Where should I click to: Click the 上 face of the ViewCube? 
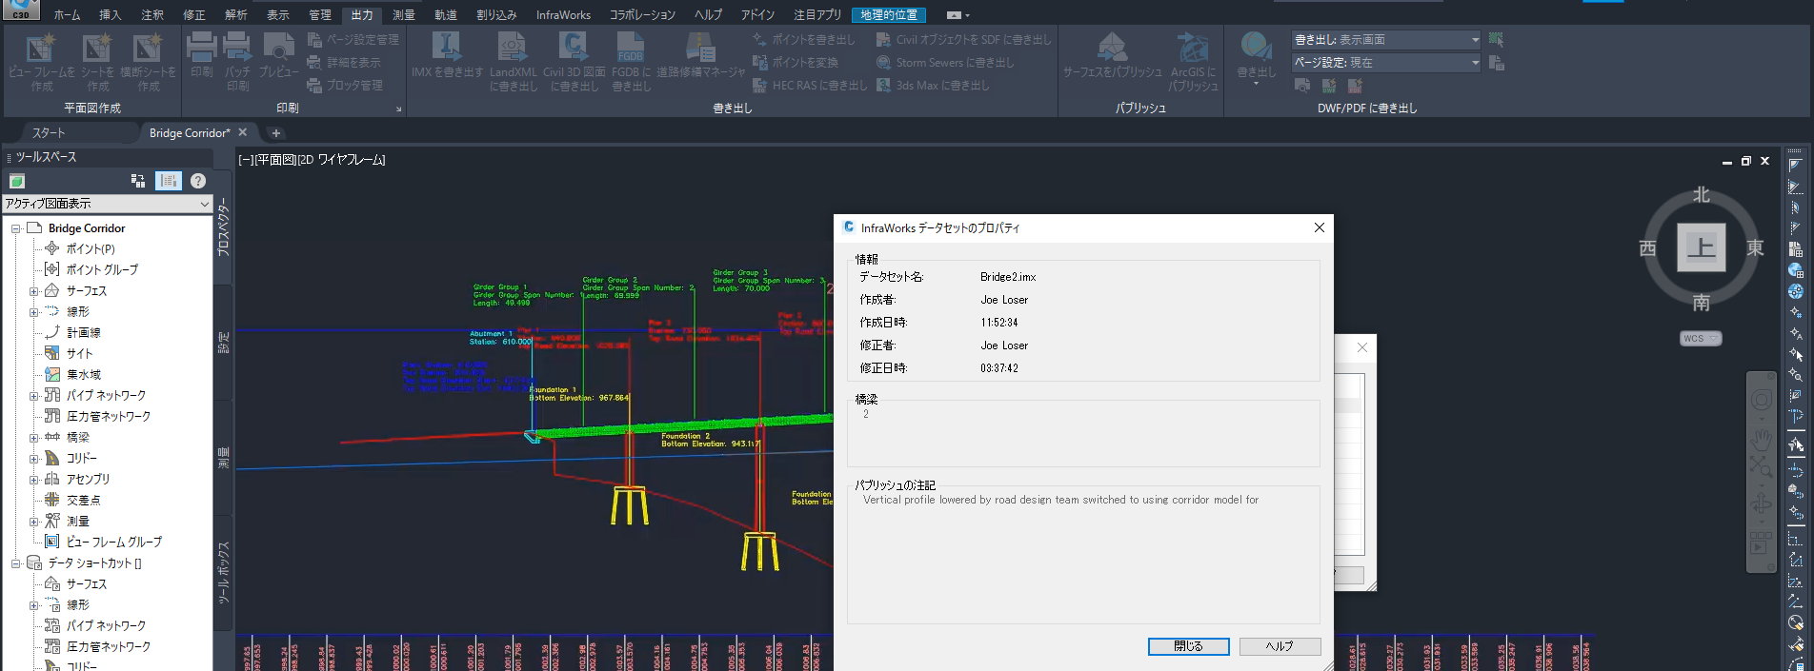pos(1701,247)
